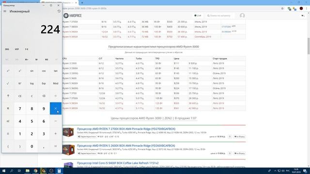Click the browser page vertical scrollbar

[309, 46]
